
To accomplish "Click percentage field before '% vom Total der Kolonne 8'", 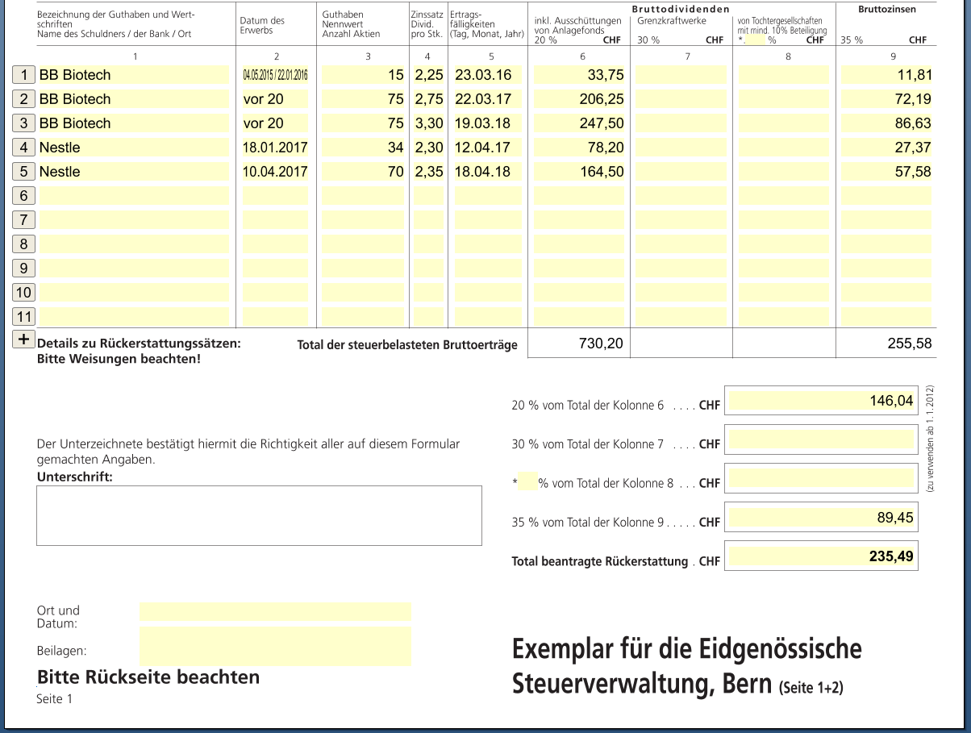I will click(x=528, y=483).
